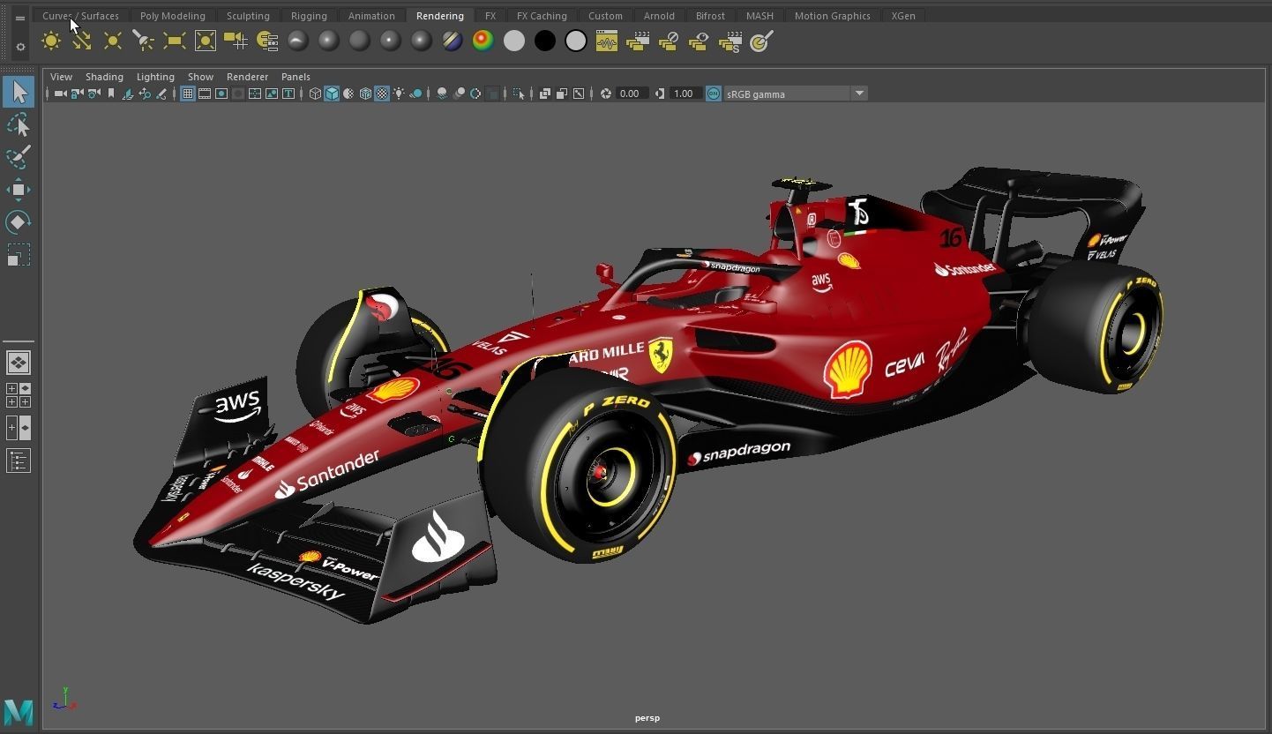Assign layered shader striped sphere icon

(x=453, y=41)
